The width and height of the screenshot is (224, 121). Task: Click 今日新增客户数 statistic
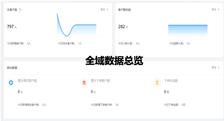click(x=19, y=44)
